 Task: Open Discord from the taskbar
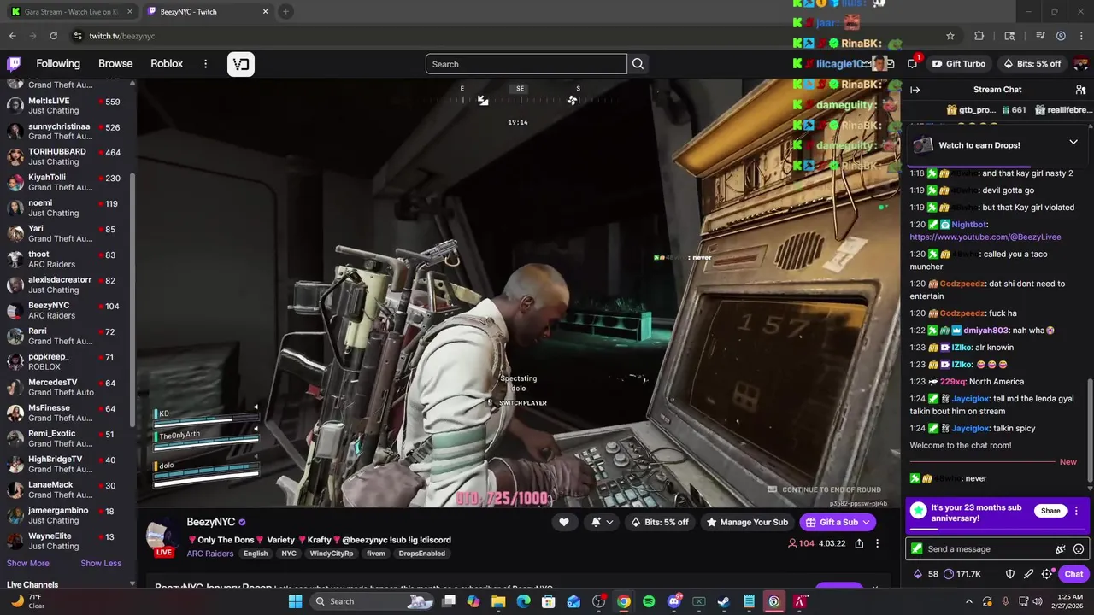click(x=673, y=601)
